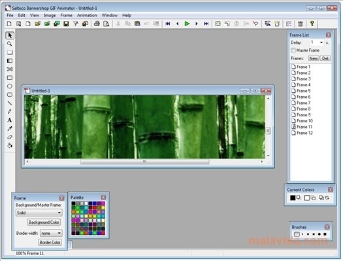Open the Edit menu
Image resolution: width=343 pixels, height=261 pixels.
click(x=22, y=15)
